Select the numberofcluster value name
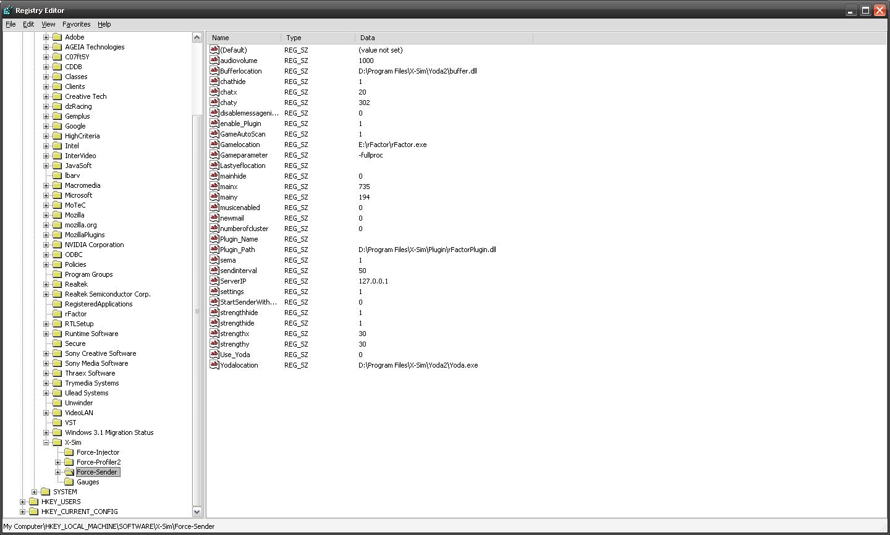Image resolution: width=890 pixels, height=535 pixels. click(x=244, y=229)
